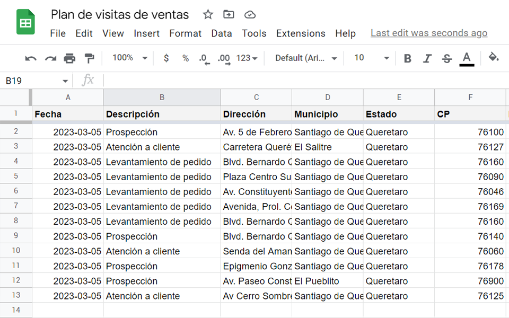
Task: Click the Undo arrow icon
Action: pos(31,58)
